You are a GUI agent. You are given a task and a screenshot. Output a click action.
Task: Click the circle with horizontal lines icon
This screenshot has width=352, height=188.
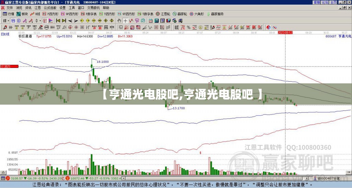pos(46,27)
